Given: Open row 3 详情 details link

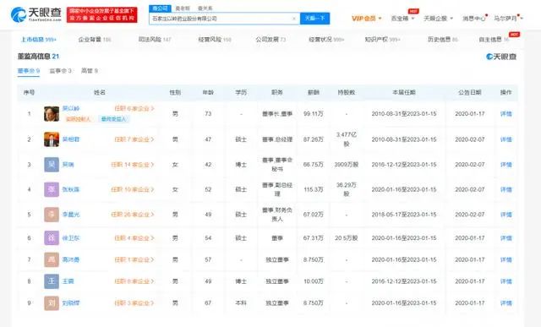Looking at the screenshot, I should [505, 165].
